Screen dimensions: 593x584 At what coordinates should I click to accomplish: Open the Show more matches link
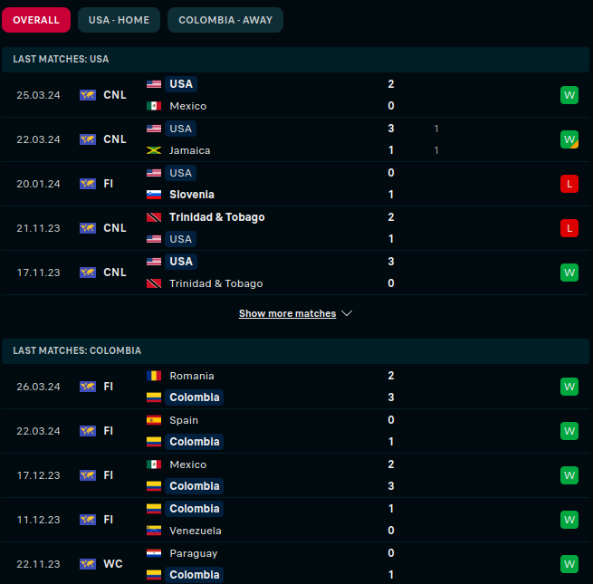pyautogui.click(x=287, y=314)
